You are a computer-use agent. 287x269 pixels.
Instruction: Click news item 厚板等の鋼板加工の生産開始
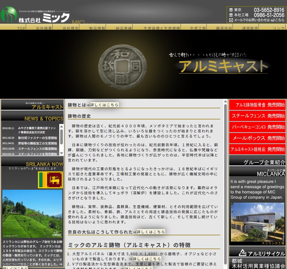[x=37, y=143]
